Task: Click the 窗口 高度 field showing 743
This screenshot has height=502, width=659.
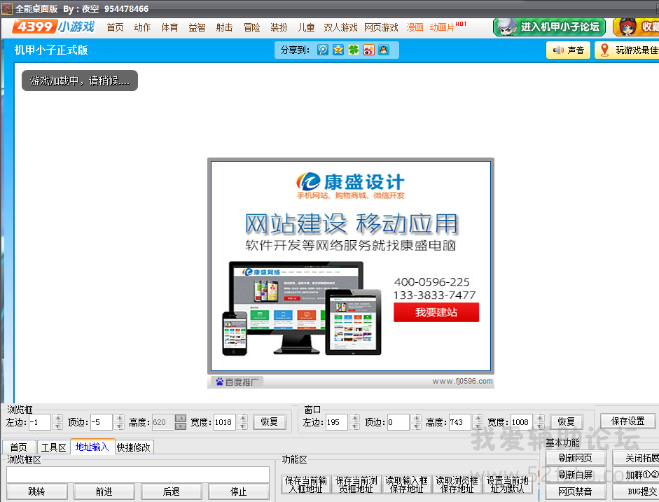Action: (460, 422)
